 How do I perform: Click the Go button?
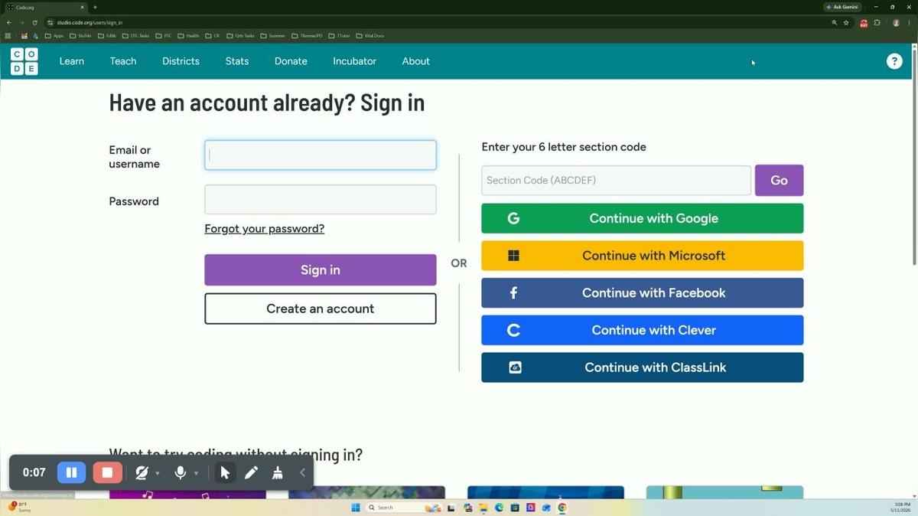click(779, 180)
